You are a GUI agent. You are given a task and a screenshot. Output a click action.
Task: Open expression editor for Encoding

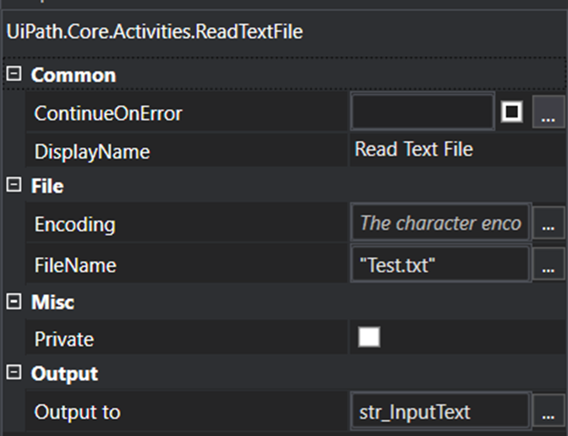pyautogui.click(x=548, y=223)
